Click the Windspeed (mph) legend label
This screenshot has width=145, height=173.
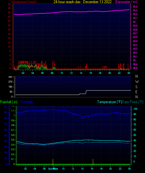click(x=24, y=2)
